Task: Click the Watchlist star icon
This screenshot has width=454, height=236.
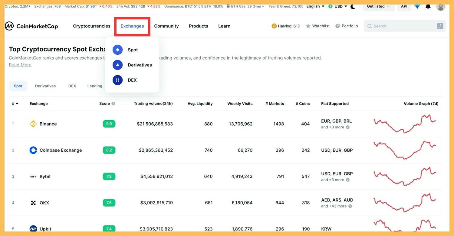Action: [308, 26]
